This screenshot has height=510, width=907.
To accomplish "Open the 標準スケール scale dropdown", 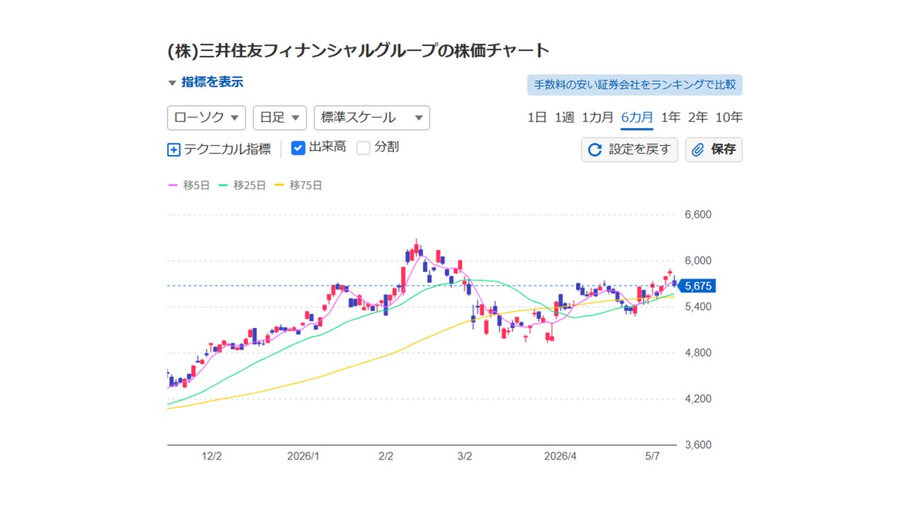I will coord(372,118).
